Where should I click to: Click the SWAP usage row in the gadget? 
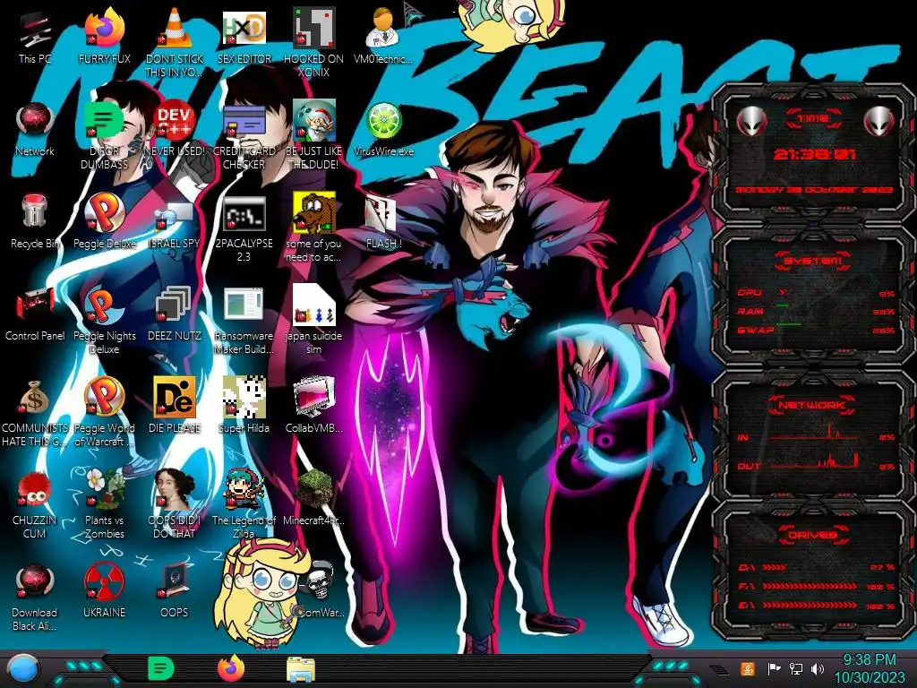(815, 330)
